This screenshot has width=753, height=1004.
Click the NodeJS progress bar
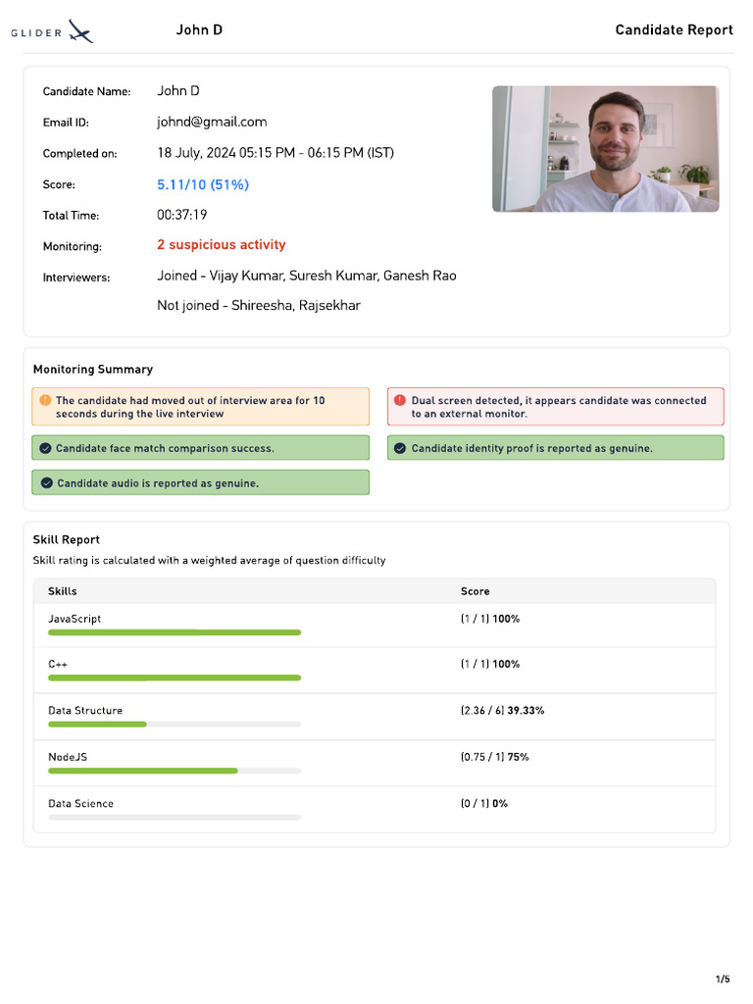click(x=175, y=771)
